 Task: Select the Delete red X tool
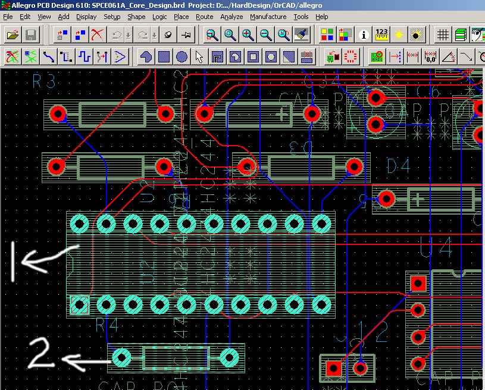(98, 35)
